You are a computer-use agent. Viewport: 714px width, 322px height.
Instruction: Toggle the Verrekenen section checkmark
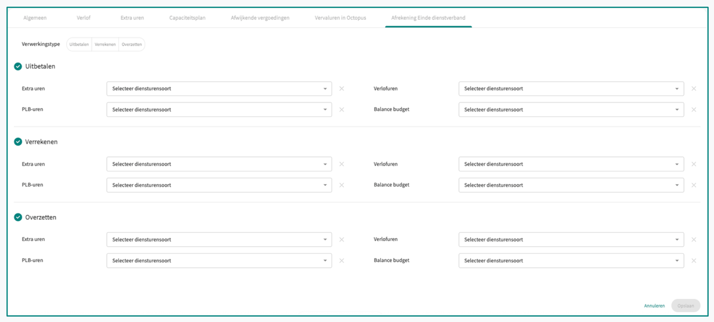[18, 142]
